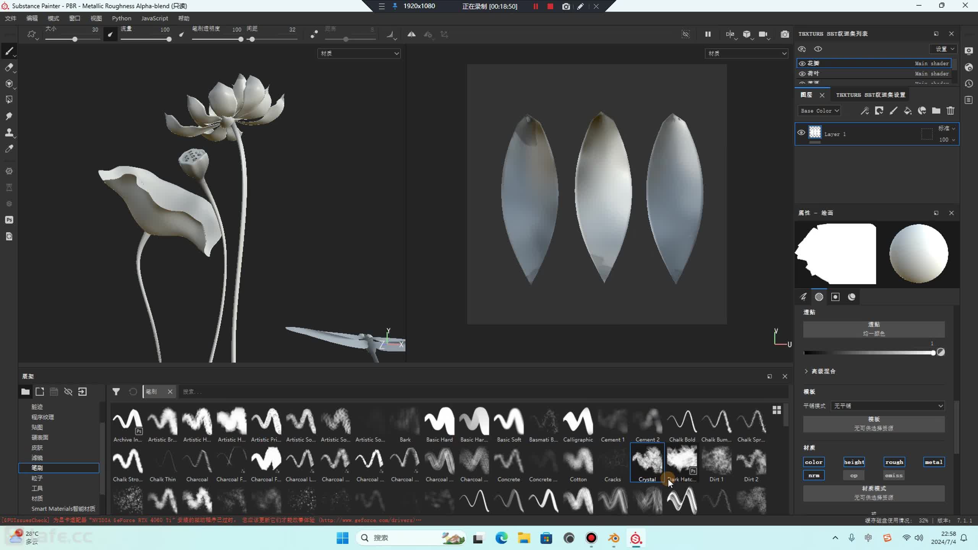This screenshot has height=550, width=978.
Task: Add a fill layer
Action: pyautogui.click(x=908, y=111)
